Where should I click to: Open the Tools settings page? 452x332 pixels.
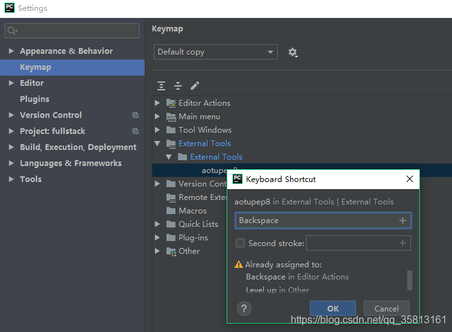click(31, 179)
